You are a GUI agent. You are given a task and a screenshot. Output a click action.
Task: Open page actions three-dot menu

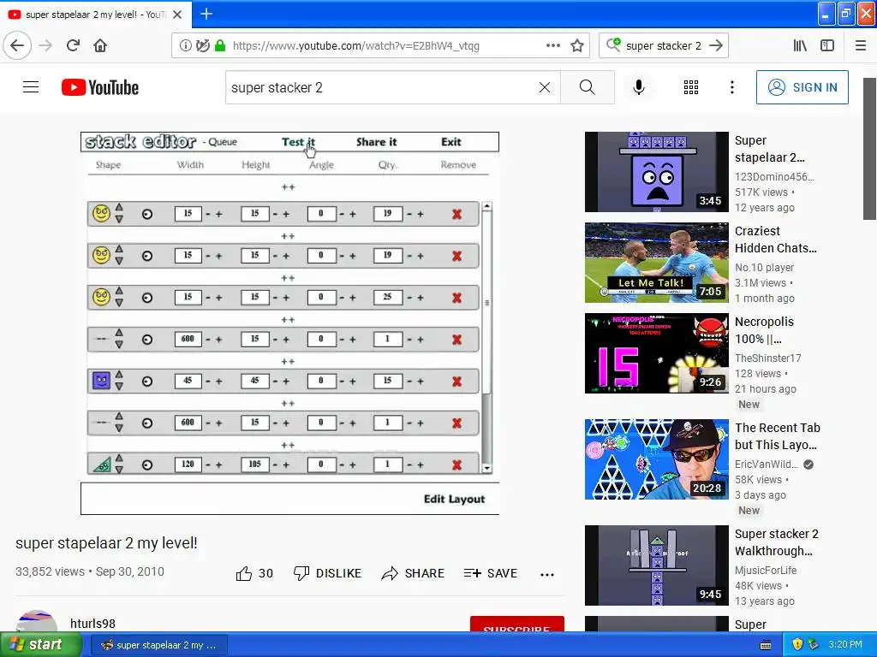tap(552, 46)
